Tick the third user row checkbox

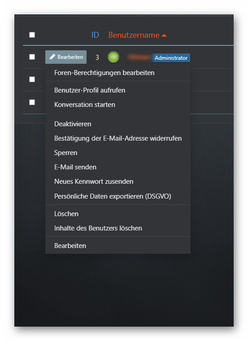coord(32,102)
